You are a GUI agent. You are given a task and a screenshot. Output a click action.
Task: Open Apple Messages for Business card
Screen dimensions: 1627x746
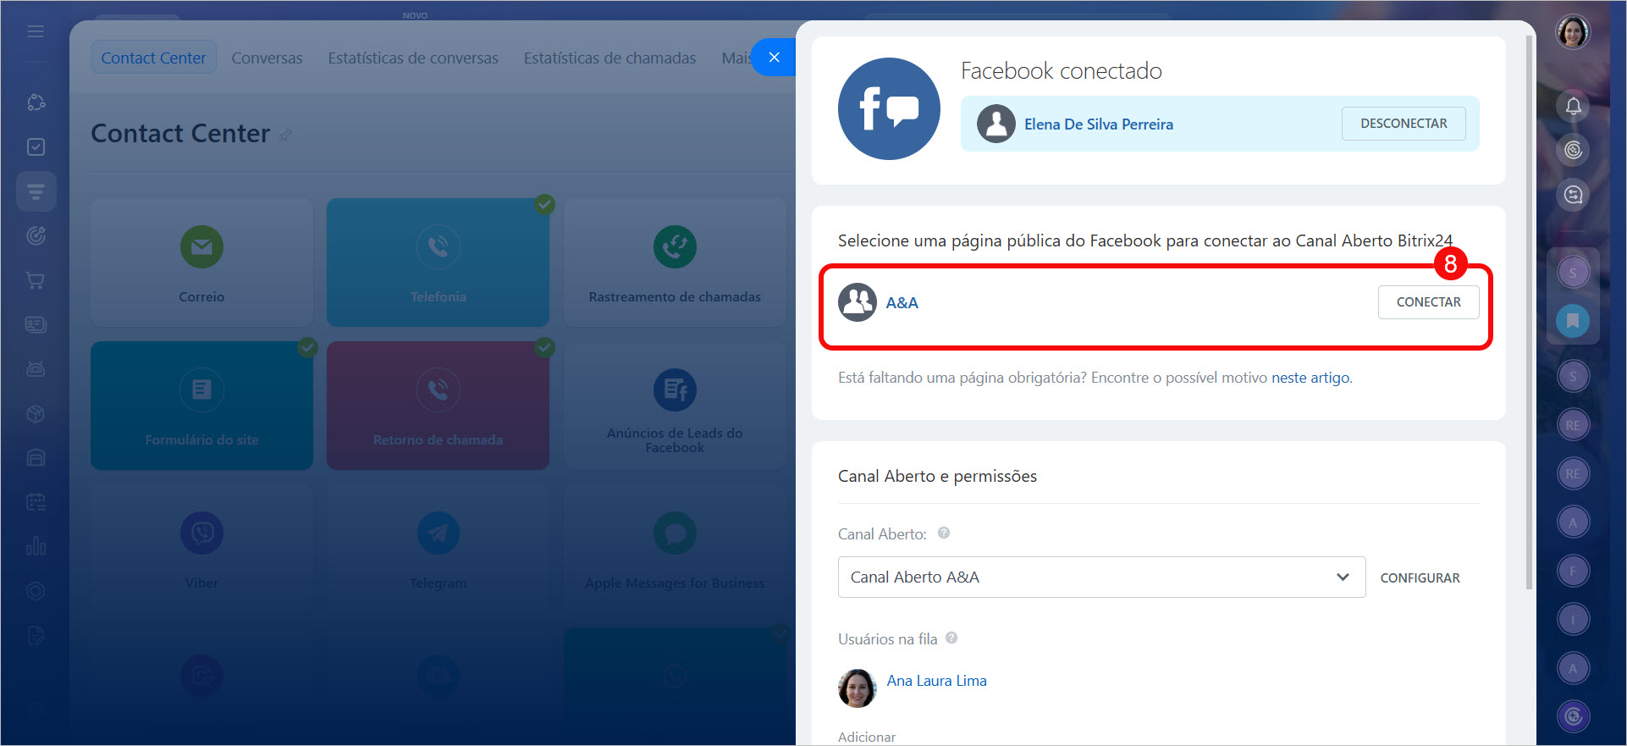pos(675,549)
